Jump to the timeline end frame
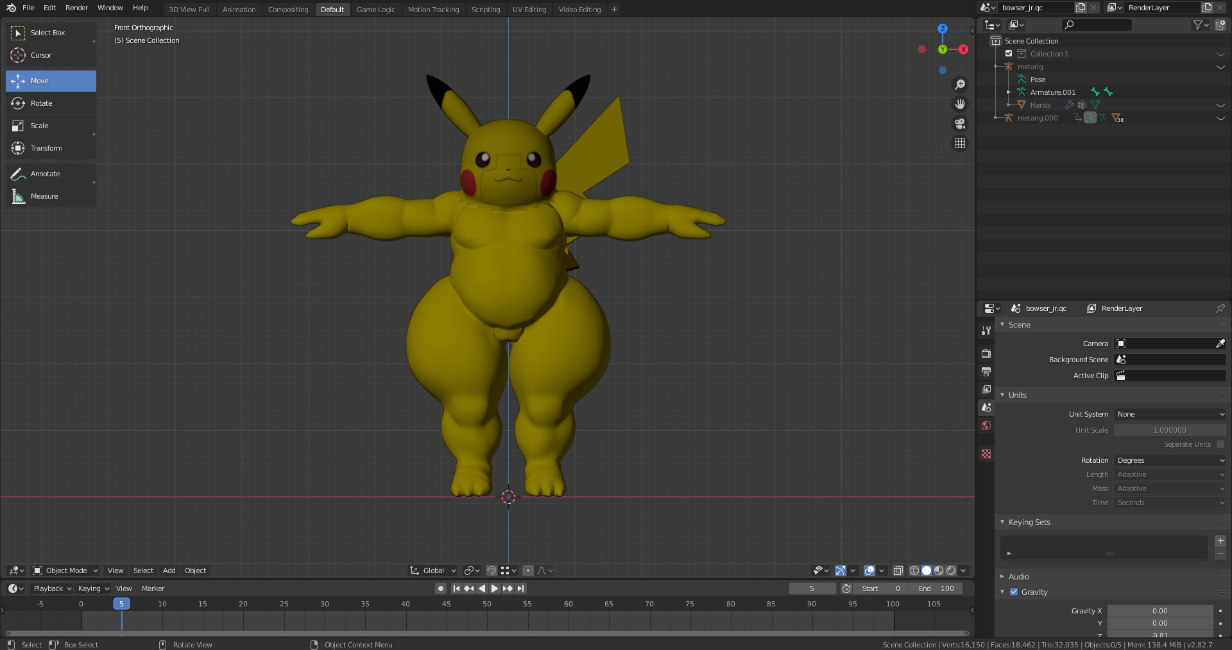 pyautogui.click(x=521, y=588)
